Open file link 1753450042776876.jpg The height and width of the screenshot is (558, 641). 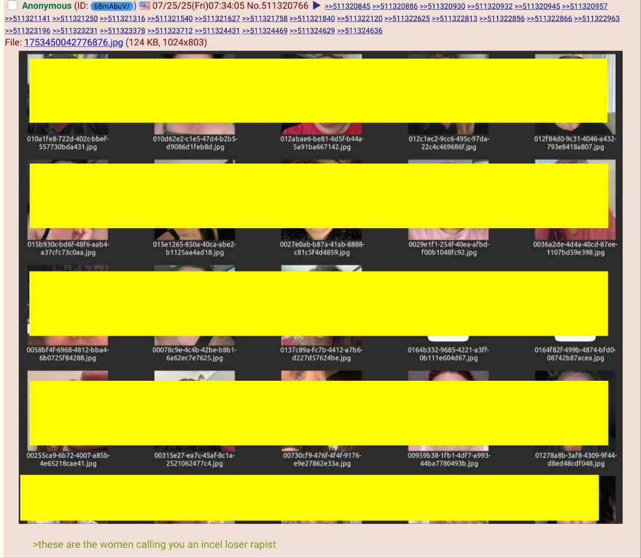pyautogui.click(x=73, y=42)
